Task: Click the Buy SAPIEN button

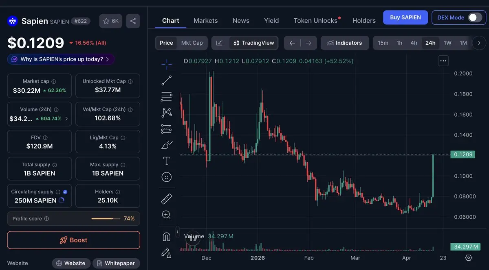Action: (405, 17)
